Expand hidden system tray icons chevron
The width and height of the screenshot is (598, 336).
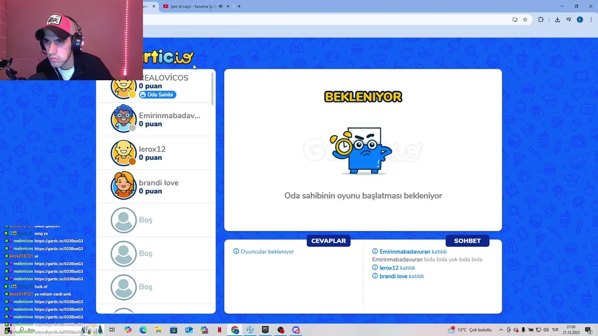click(x=501, y=330)
